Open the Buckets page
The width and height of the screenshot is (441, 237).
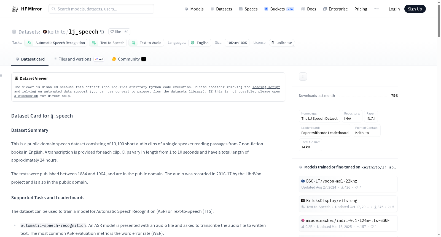pos(279,9)
